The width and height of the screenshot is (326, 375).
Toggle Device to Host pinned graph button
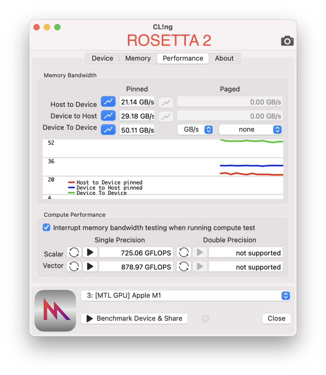[x=108, y=116]
